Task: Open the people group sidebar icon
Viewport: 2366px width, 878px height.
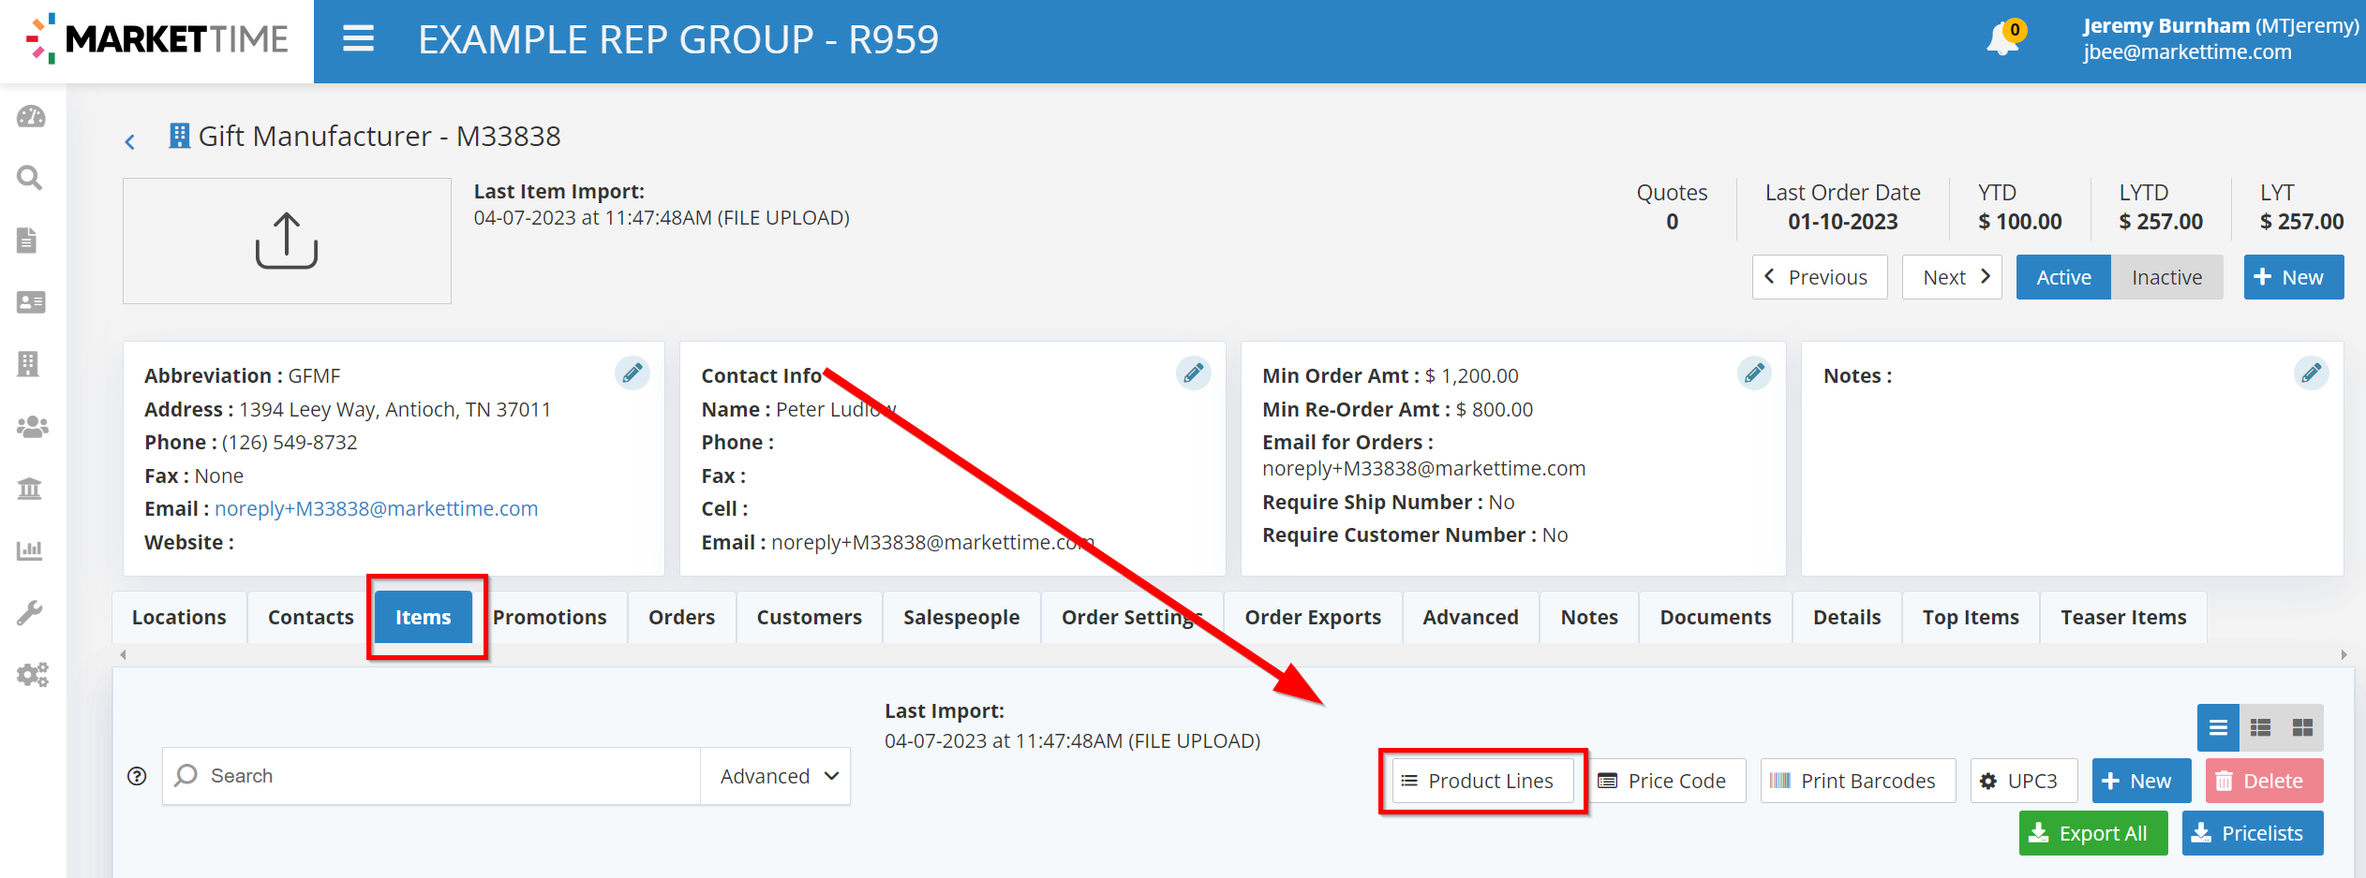Action: (33, 427)
